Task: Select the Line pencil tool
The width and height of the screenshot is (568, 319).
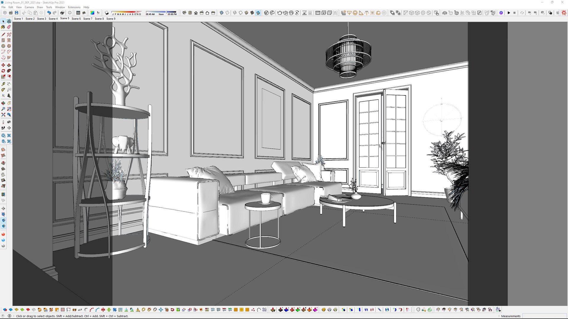Action: 3,35
